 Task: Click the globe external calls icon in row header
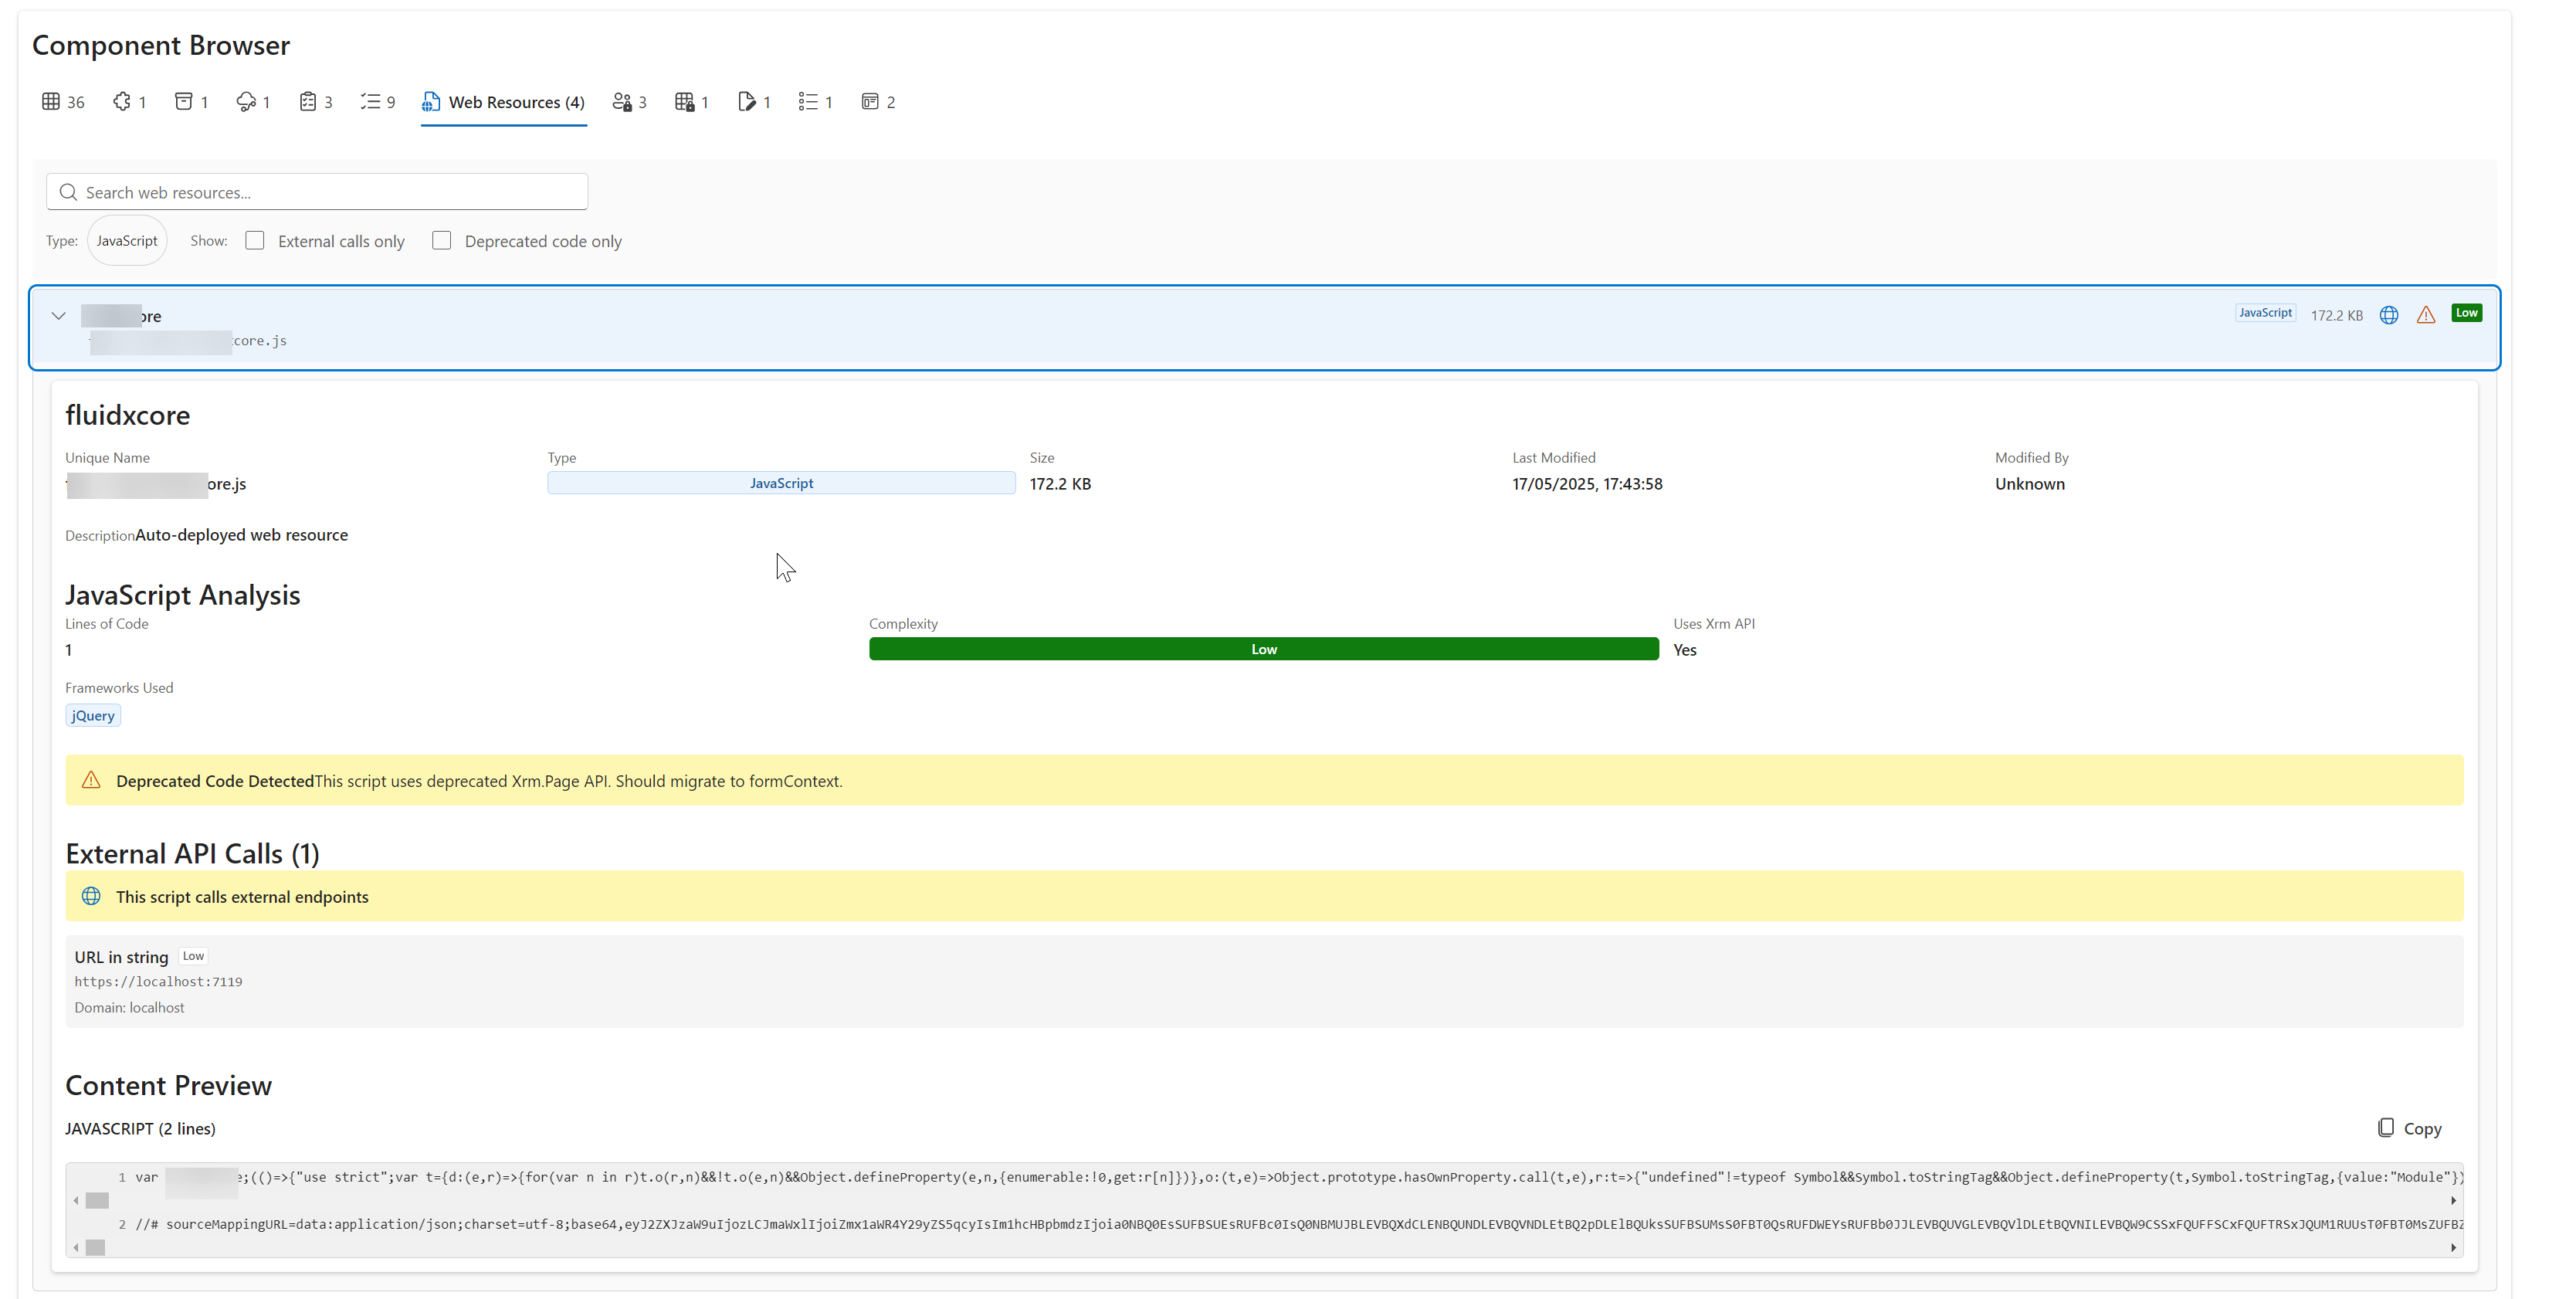click(x=2389, y=315)
